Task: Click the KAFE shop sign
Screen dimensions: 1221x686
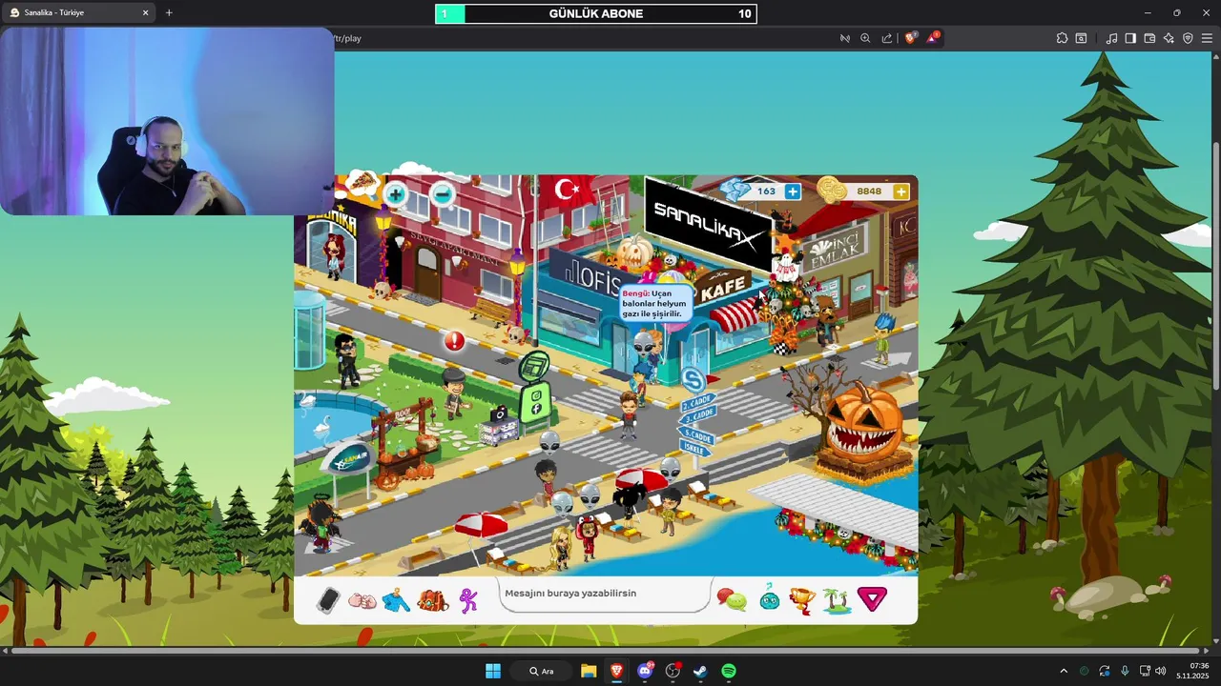Action: coord(725,289)
